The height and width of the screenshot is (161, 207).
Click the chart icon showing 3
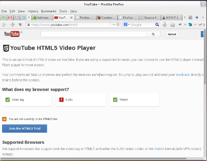click(201, 24)
